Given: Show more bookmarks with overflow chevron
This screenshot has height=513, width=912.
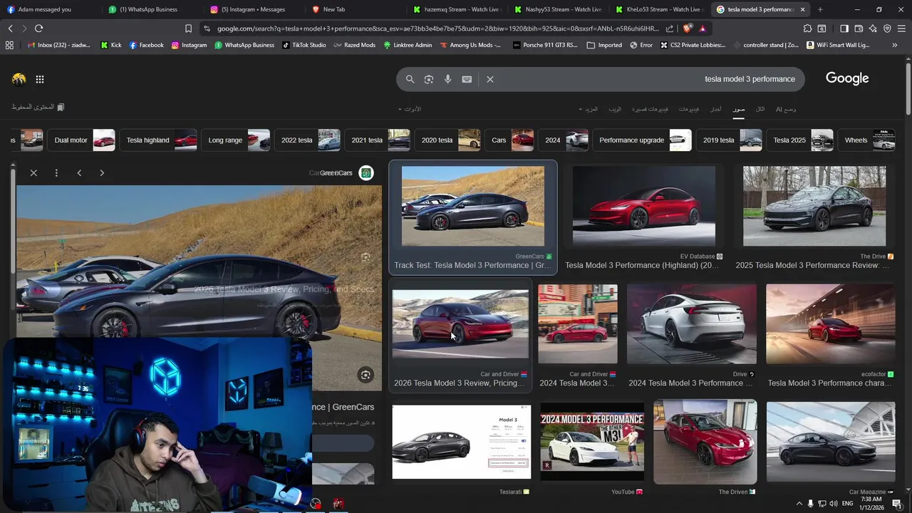Looking at the screenshot, I should 894,45.
